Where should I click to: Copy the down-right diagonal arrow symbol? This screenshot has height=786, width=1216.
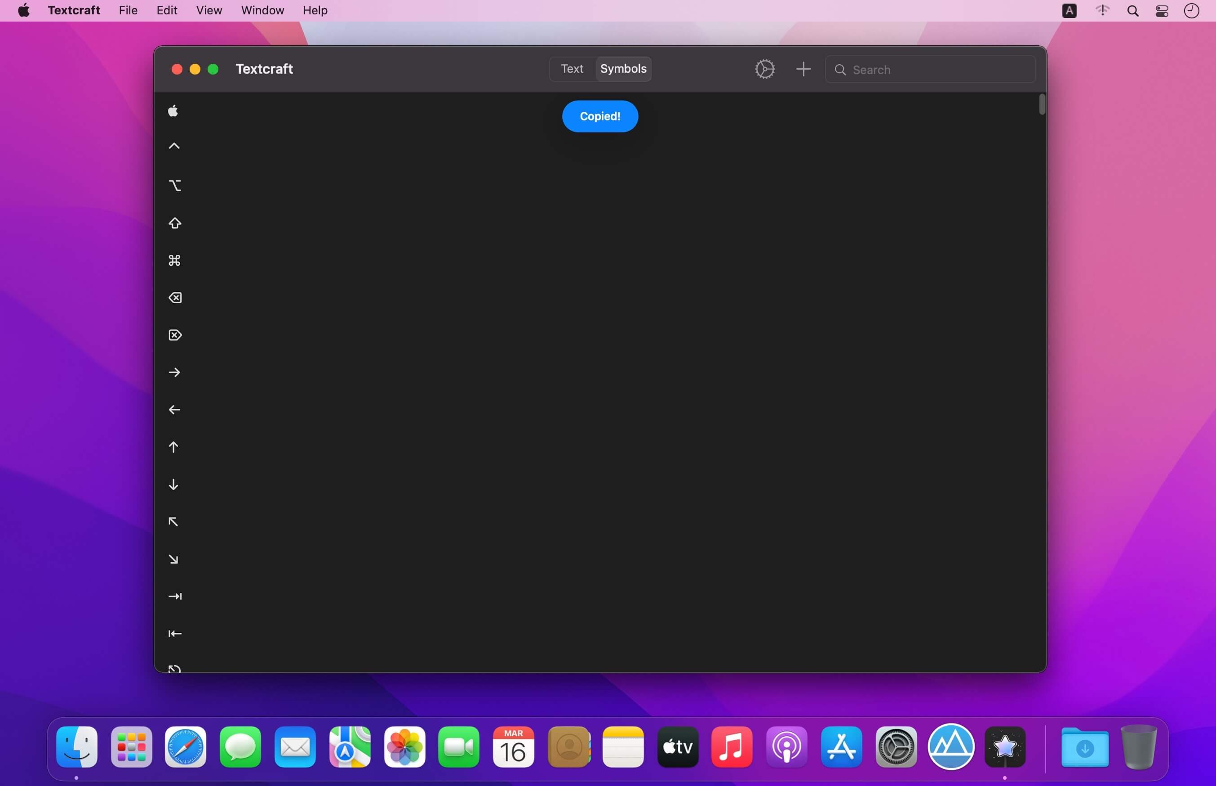(x=173, y=559)
